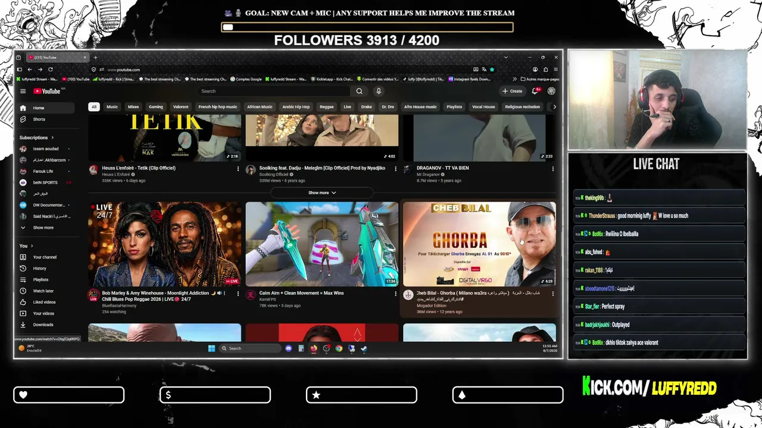Expand the You section header
Viewport: 762px width, 428px height.
26,246
